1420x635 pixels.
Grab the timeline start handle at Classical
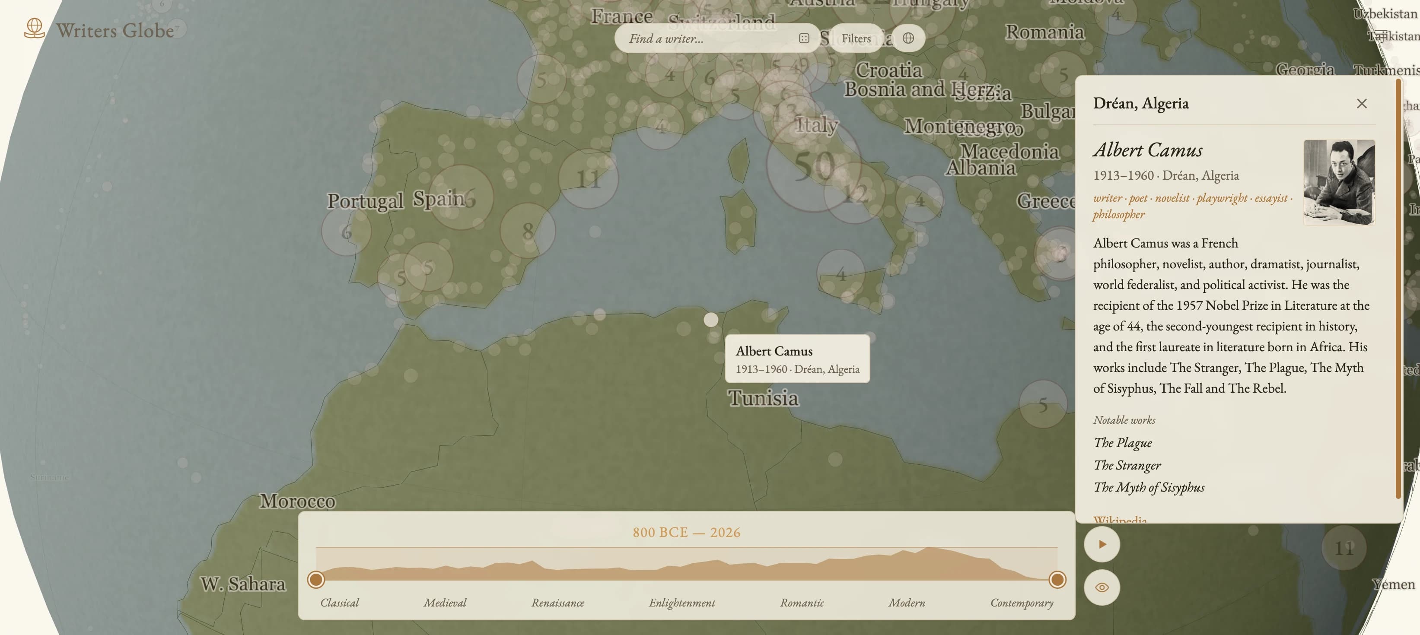tap(316, 579)
